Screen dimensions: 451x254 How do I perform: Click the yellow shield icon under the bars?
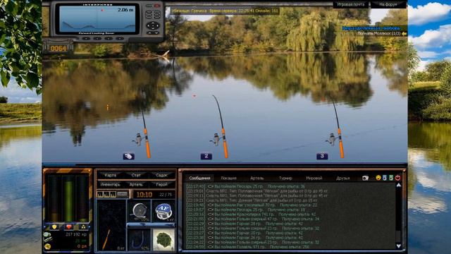point(54,227)
